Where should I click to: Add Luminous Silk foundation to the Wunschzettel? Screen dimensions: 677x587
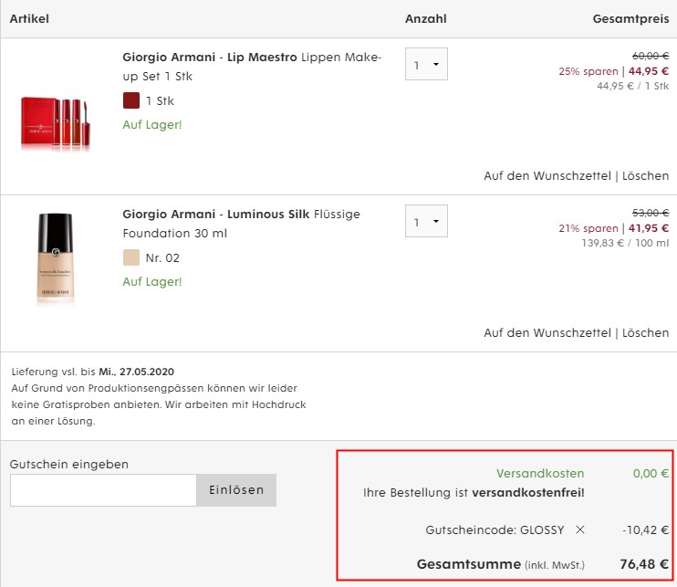[547, 332]
